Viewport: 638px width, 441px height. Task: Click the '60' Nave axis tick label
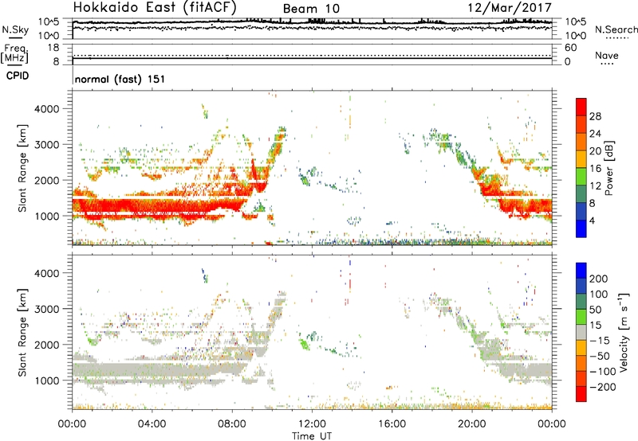click(x=570, y=48)
